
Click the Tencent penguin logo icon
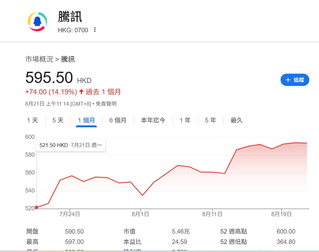tap(36, 22)
